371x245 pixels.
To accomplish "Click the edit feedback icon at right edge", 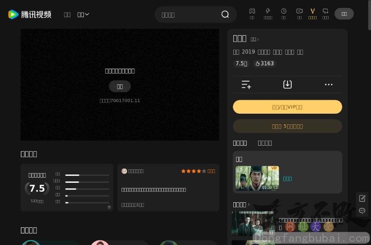I will [x=362, y=198].
